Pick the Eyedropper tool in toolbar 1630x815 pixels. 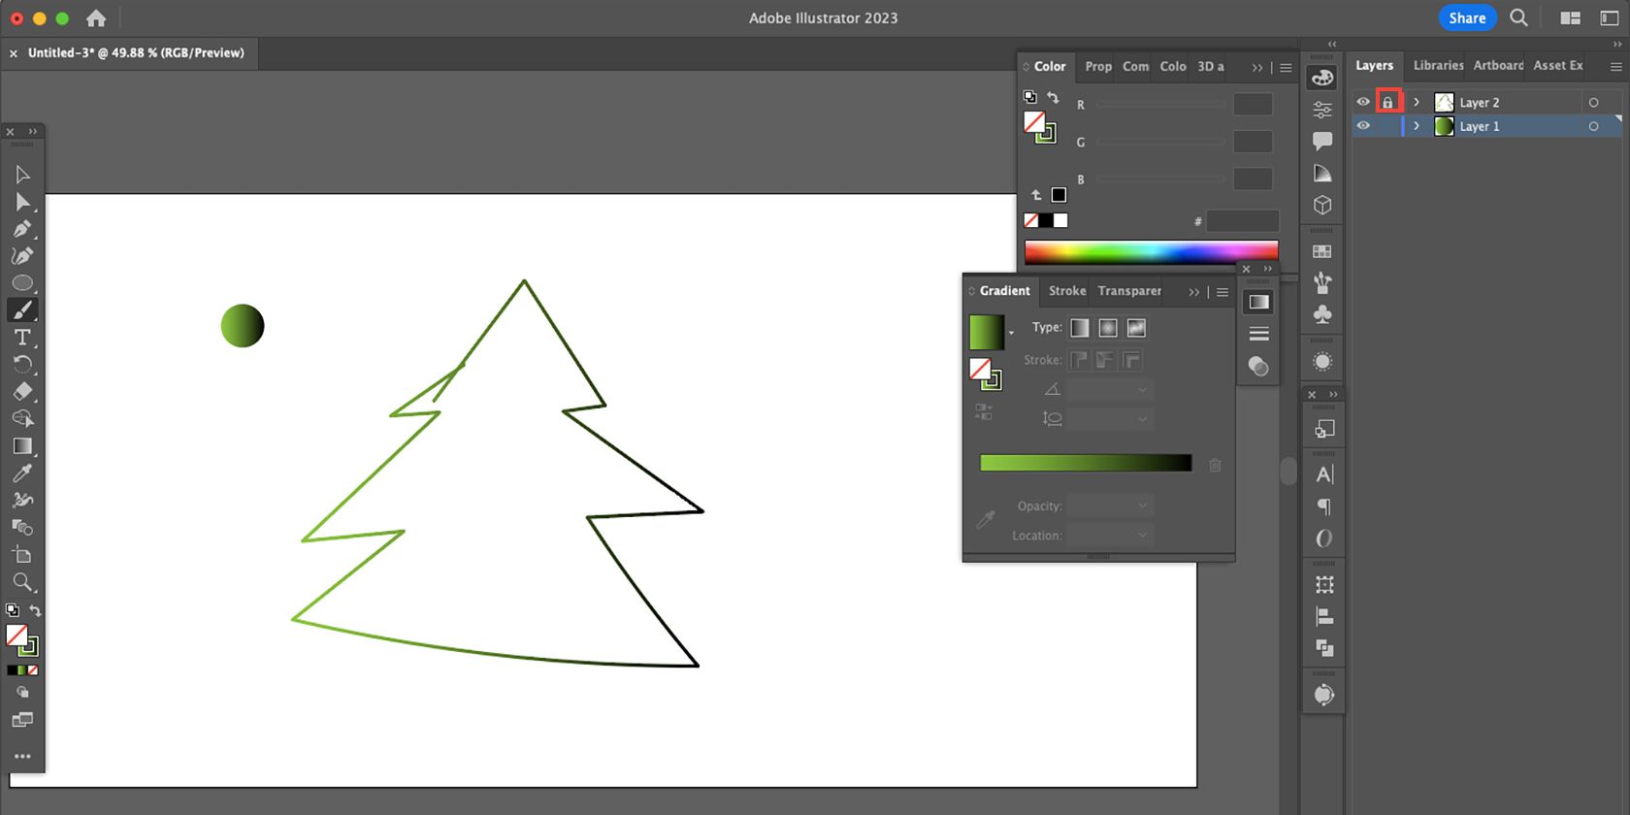21,473
